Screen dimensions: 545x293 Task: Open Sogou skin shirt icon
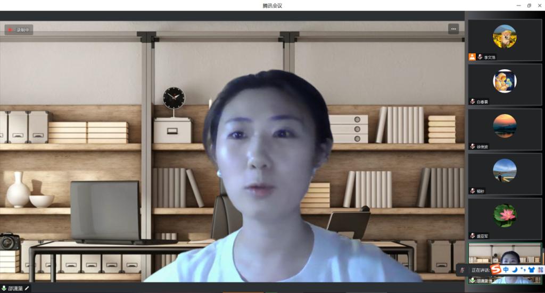point(531,270)
